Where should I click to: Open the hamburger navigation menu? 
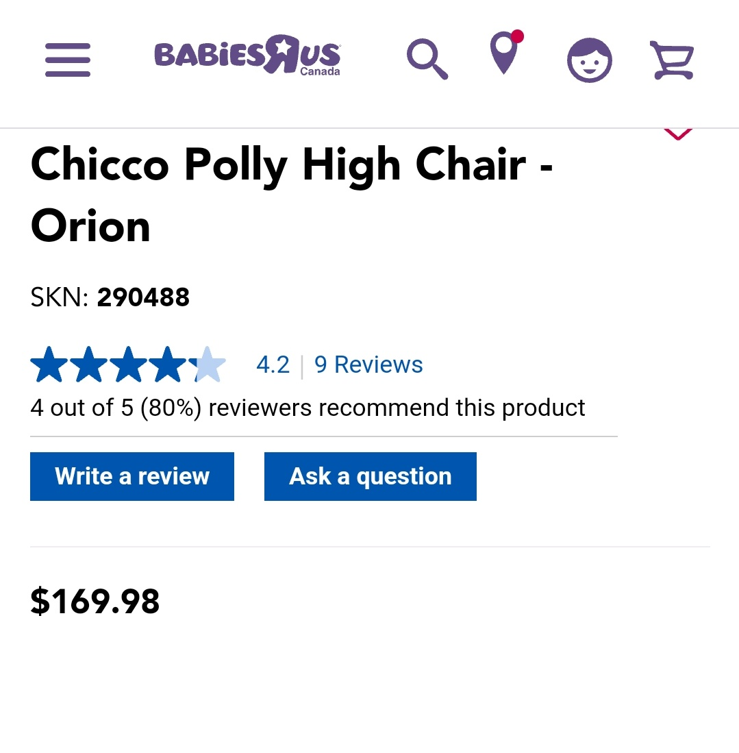point(68,60)
